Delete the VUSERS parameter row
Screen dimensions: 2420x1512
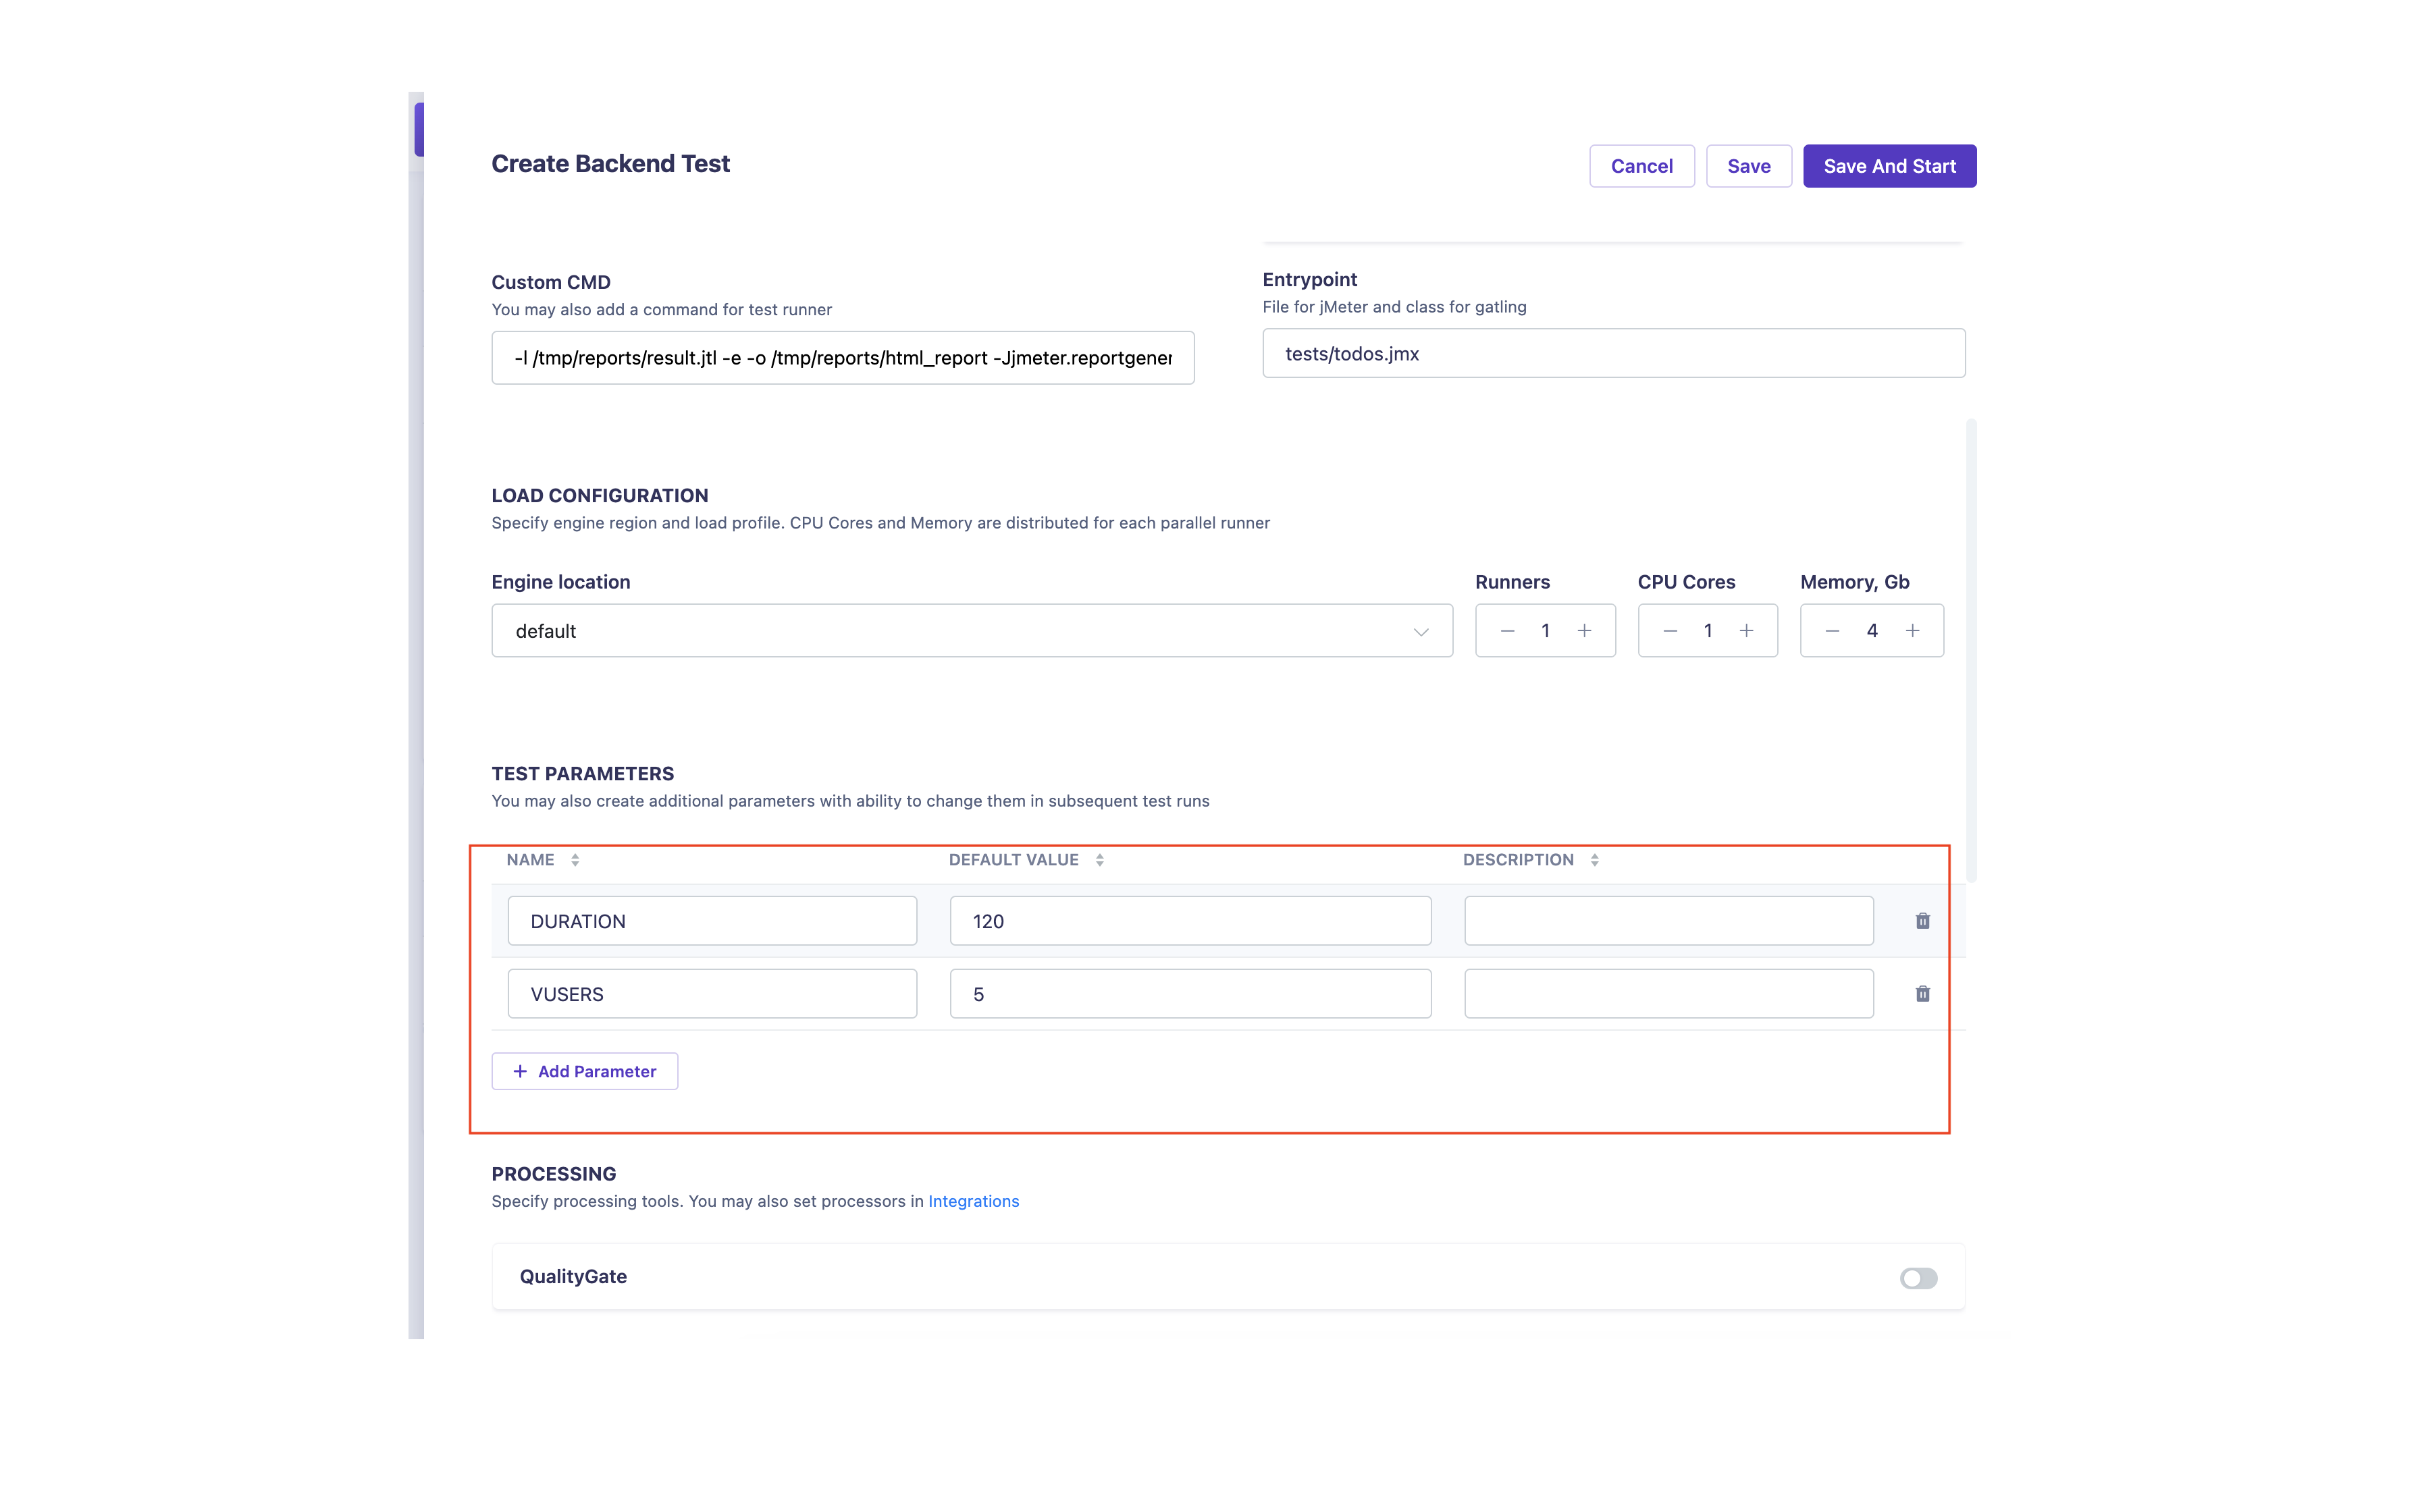click(x=1922, y=994)
